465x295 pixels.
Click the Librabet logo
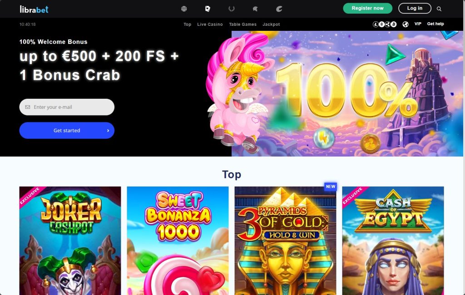[x=34, y=9]
